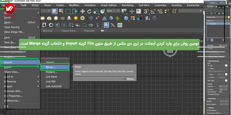The height and width of the screenshot is (115, 231).
Task: Click the Exposure value field
Action: [x=223, y=89]
